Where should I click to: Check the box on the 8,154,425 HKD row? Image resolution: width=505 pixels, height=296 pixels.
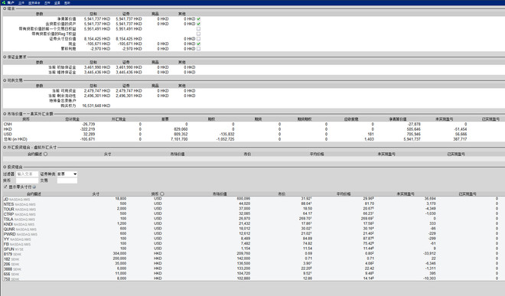pyautogui.click(x=198, y=39)
